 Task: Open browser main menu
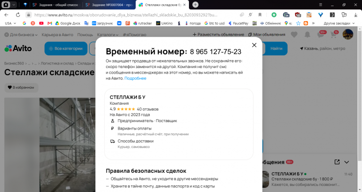click(321, 5)
